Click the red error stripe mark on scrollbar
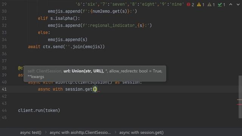 point(239,105)
